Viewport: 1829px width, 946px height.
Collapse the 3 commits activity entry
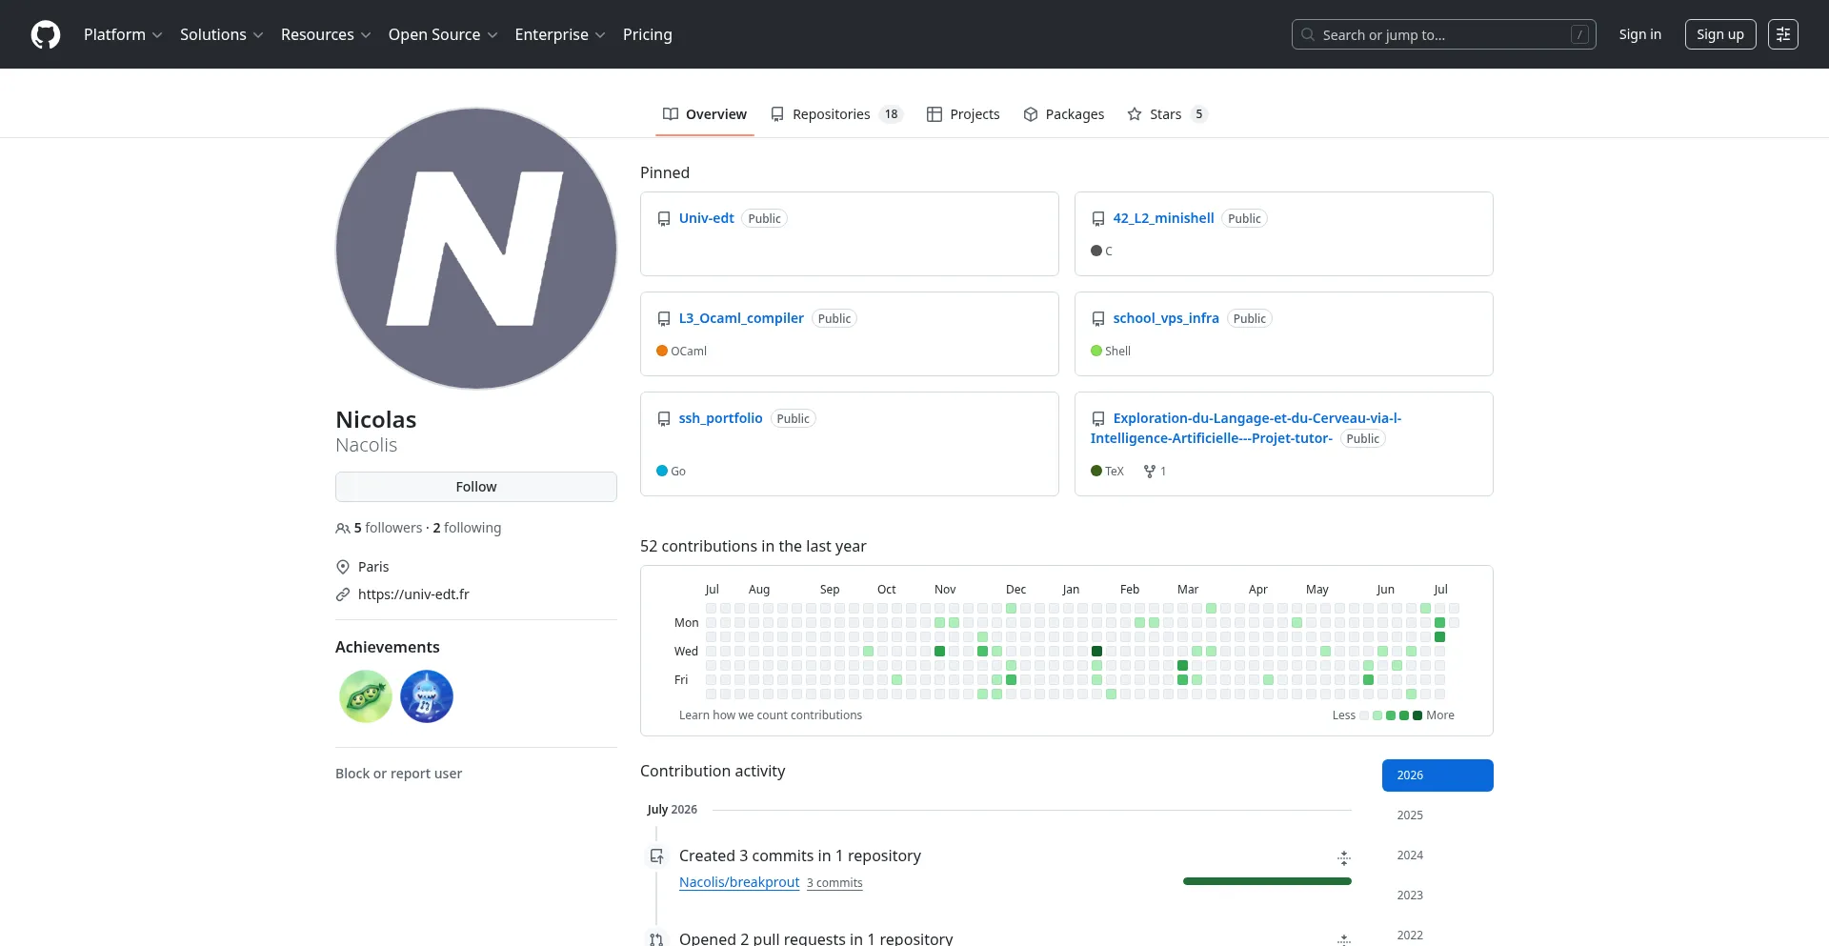(x=1343, y=858)
